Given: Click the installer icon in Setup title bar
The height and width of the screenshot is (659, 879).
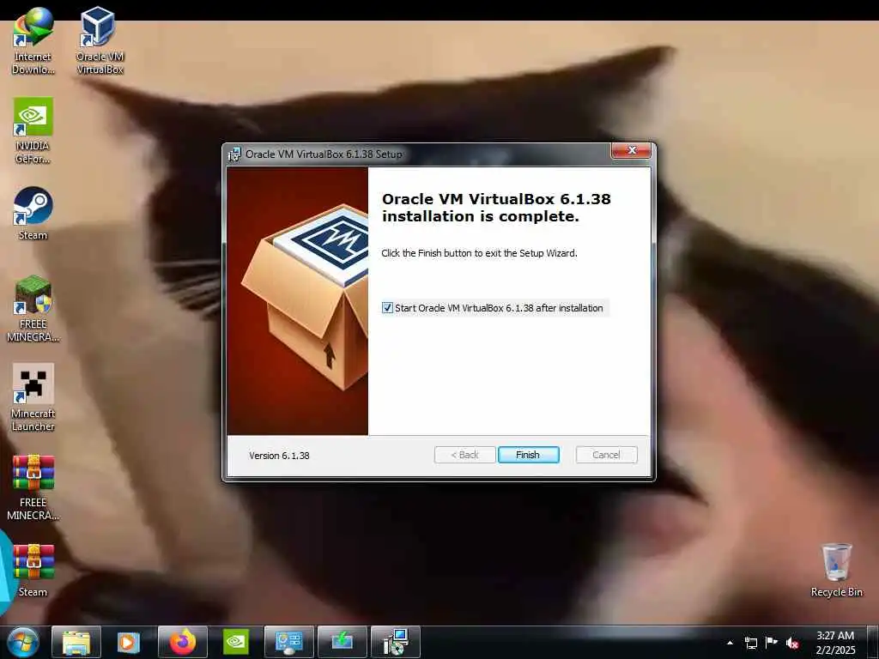Looking at the screenshot, I should tap(233, 154).
